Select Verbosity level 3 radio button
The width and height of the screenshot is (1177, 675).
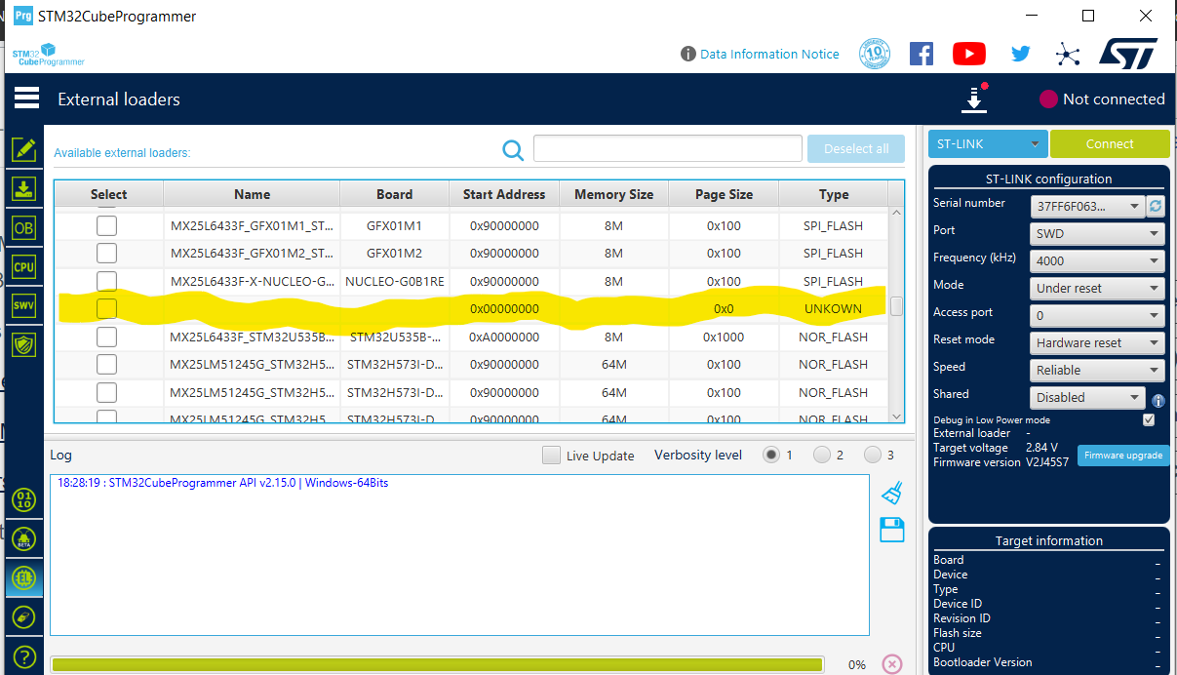coord(875,454)
